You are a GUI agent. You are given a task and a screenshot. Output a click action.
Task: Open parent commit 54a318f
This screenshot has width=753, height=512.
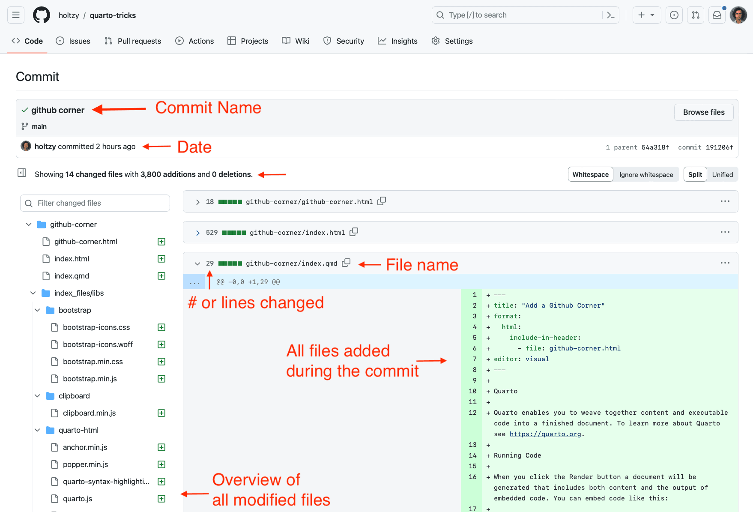pyautogui.click(x=655, y=147)
